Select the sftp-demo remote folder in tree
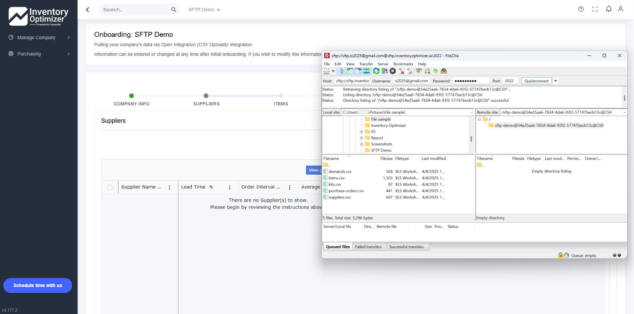The height and width of the screenshot is (314, 634). (549, 126)
